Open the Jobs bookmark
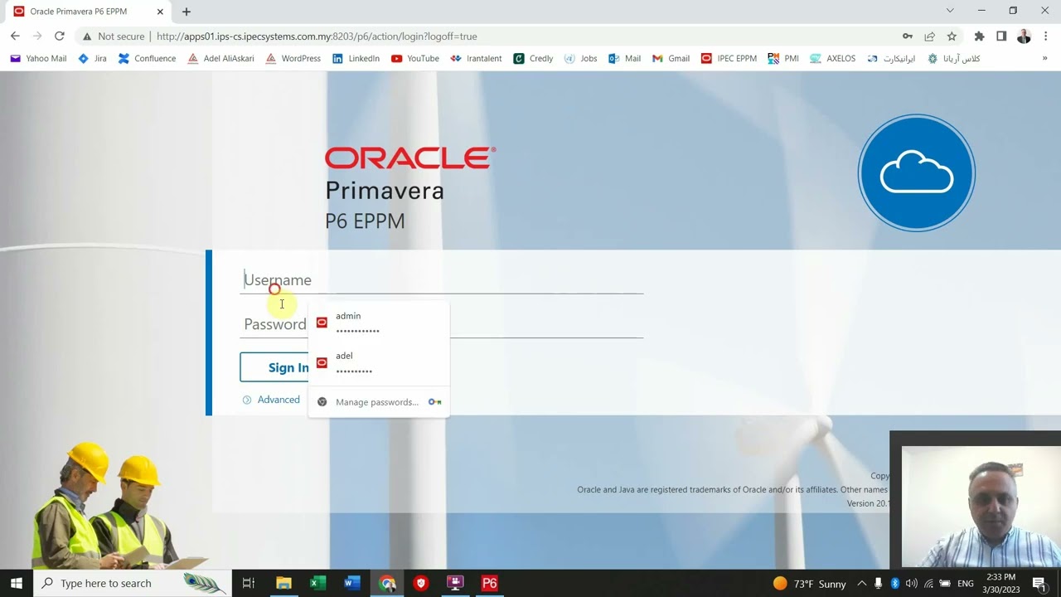This screenshot has width=1061, height=597. [x=580, y=59]
